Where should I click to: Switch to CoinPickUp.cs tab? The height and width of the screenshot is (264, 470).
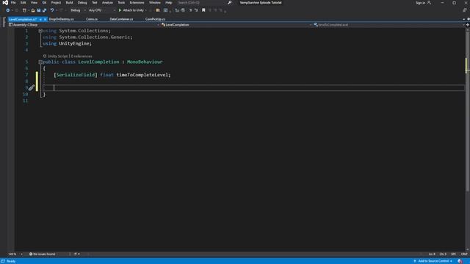(x=155, y=19)
